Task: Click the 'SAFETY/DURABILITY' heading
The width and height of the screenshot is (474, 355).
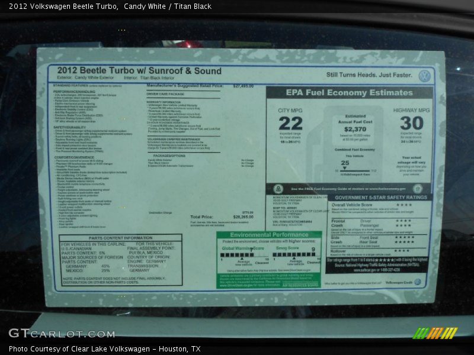Action: [x=69, y=127]
